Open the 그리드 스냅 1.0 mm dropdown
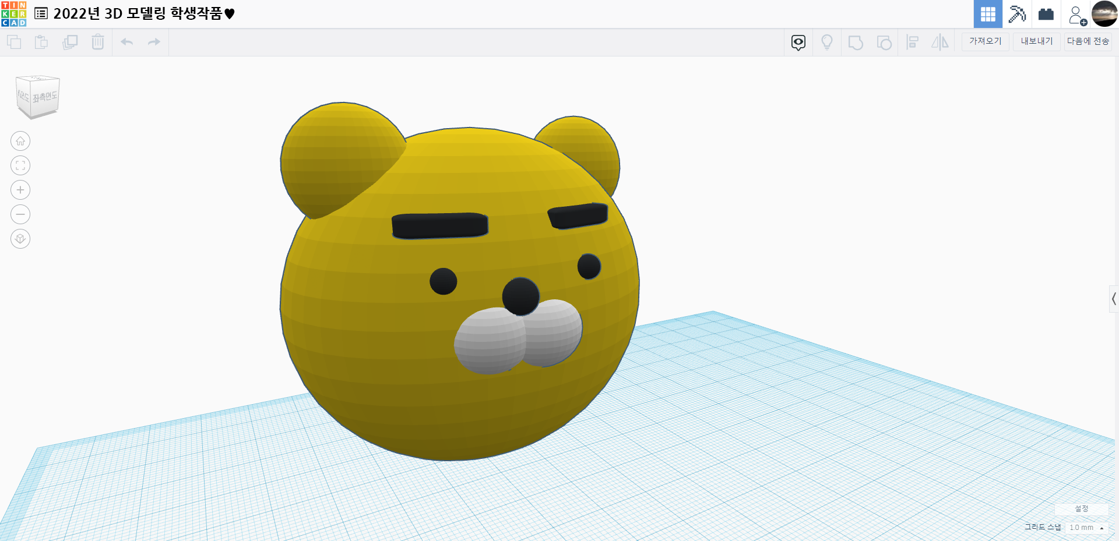This screenshot has height=541, width=1119. 1086,528
